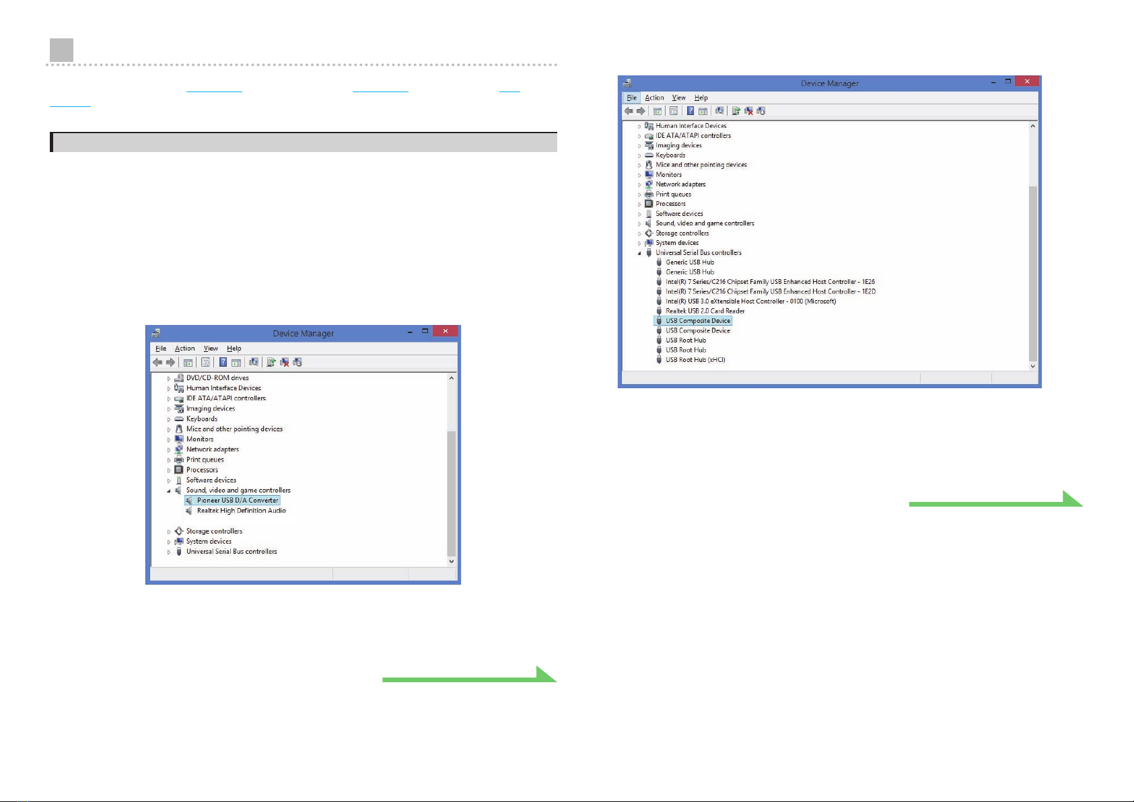
Task: Click scrollbar down arrow in window with Pioneer converter
Action: point(452,561)
